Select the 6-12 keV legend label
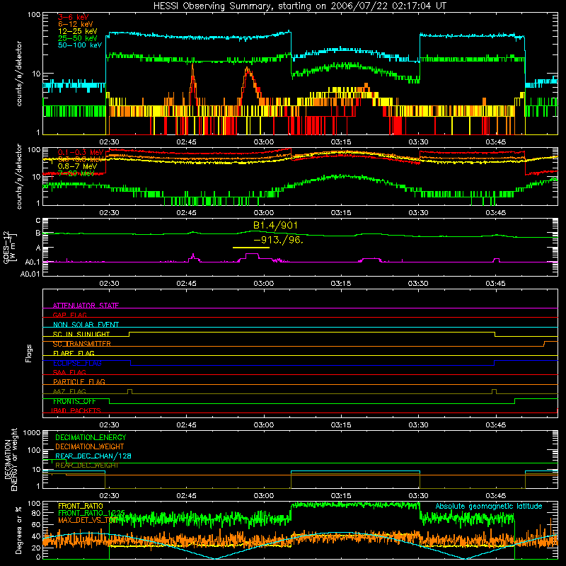The height and width of the screenshot is (566, 566). click(x=76, y=24)
